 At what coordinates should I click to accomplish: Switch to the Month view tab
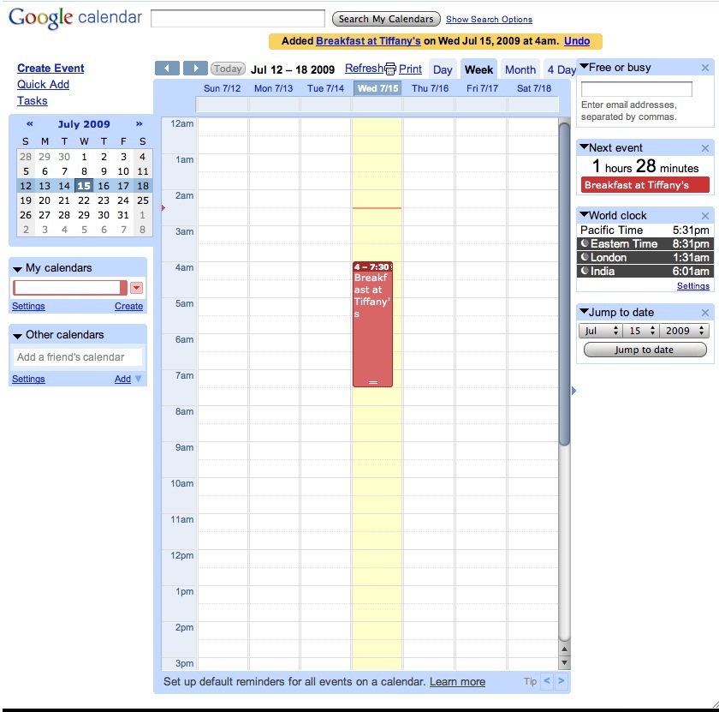520,69
